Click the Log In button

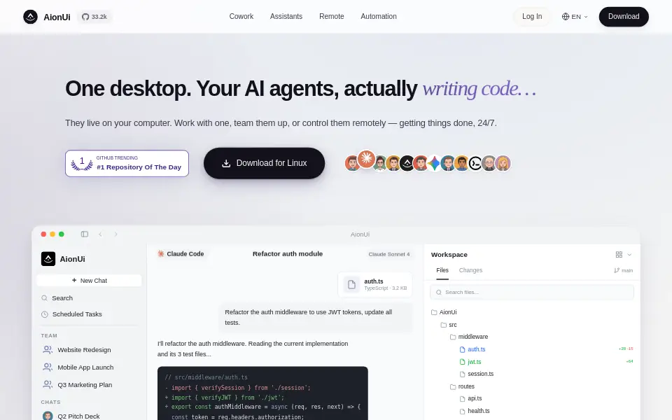(532, 17)
